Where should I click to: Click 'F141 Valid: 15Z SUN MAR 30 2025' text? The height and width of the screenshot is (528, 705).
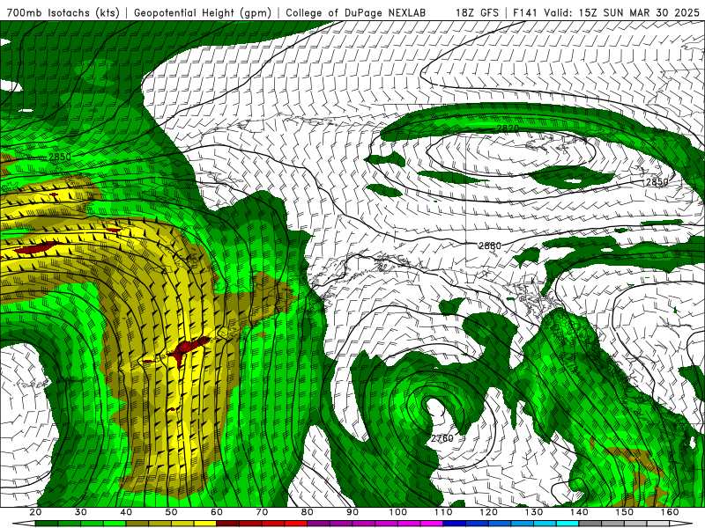[606, 12]
